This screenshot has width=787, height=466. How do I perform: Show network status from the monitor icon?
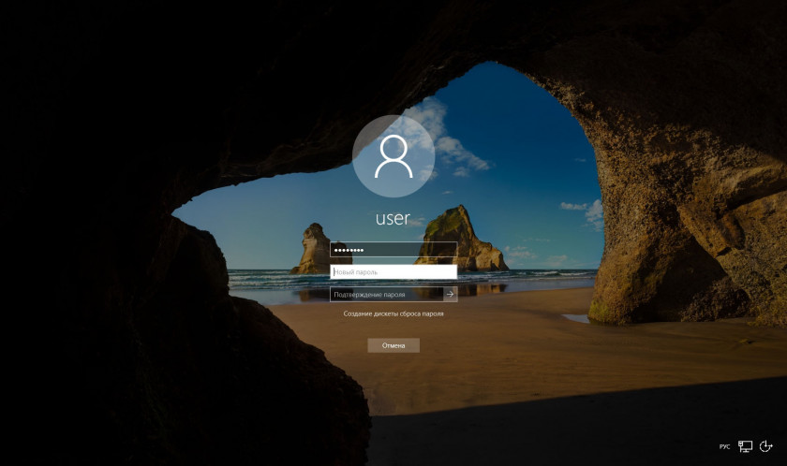click(746, 447)
